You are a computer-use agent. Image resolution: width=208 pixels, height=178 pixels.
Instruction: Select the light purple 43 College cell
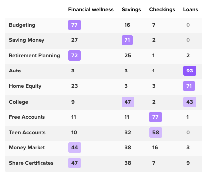click(x=190, y=102)
